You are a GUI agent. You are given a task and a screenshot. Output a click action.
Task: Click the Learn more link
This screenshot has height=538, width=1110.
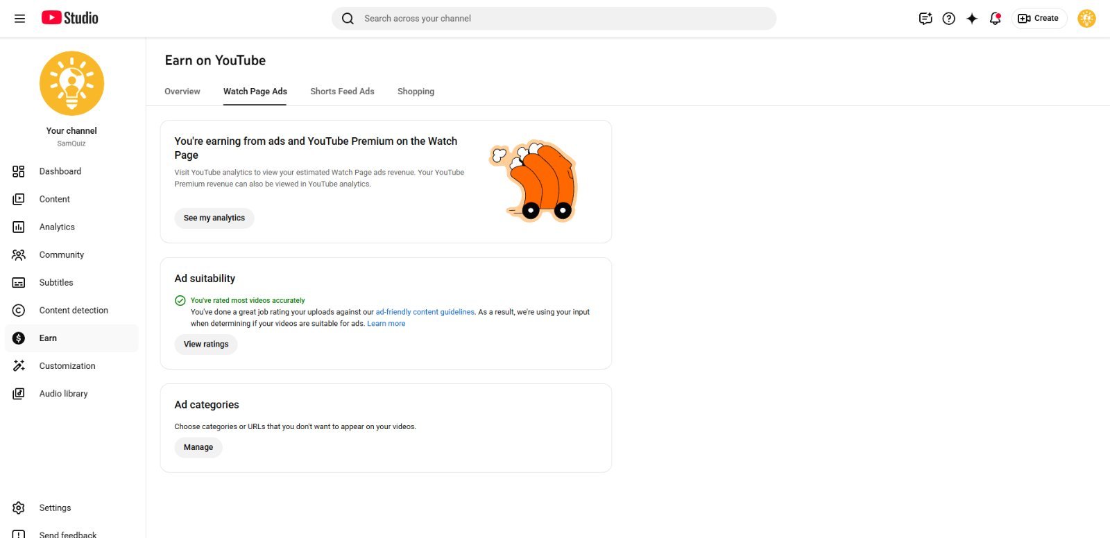pyautogui.click(x=386, y=323)
